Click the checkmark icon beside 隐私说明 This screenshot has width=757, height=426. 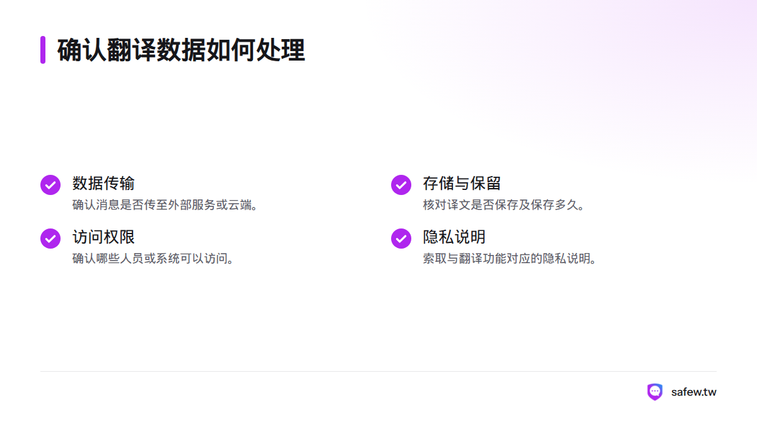tap(401, 239)
